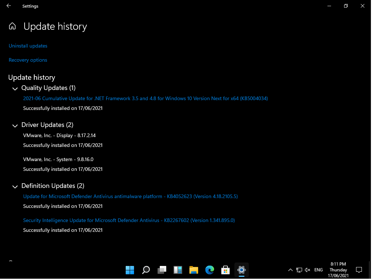This screenshot has width=372, height=279.
Task: Show hidden system tray icons
Action: click(x=291, y=270)
